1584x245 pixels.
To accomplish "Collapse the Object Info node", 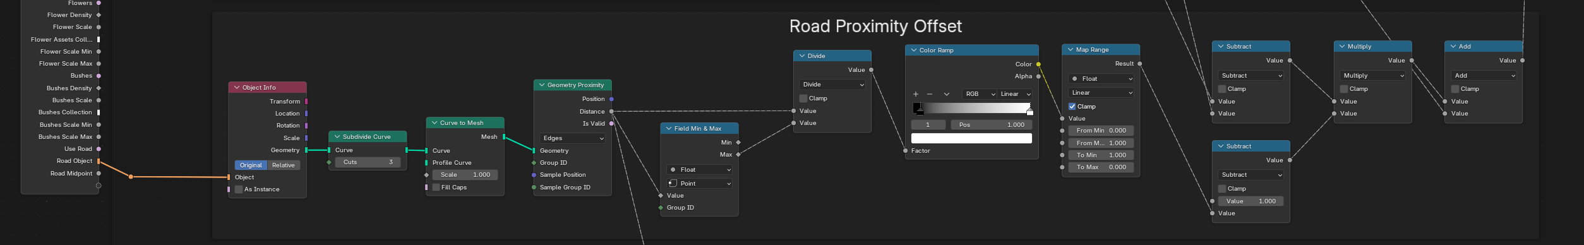I will (x=237, y=88).
